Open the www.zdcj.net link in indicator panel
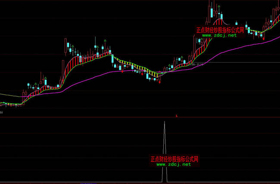This screenshot has height=184, width=280. pyautogui.click(x=173, y=164)
